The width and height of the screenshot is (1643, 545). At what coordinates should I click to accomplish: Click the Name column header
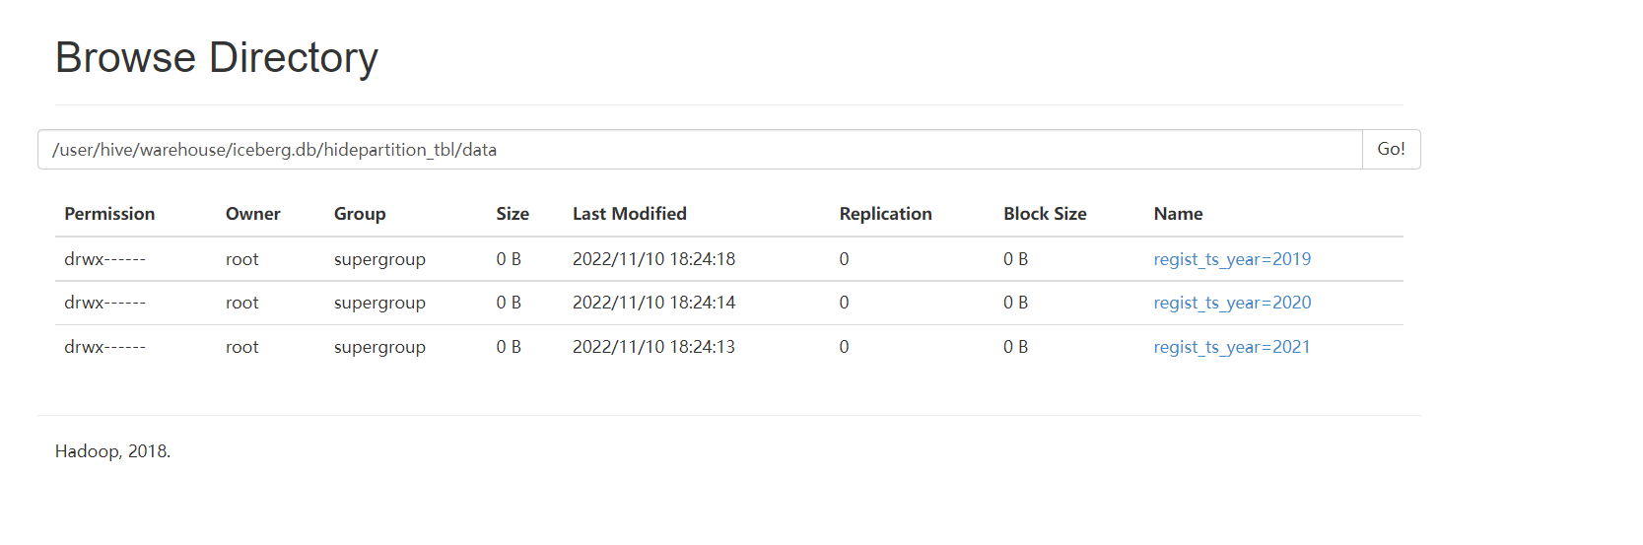click(x=1178, y=214)
